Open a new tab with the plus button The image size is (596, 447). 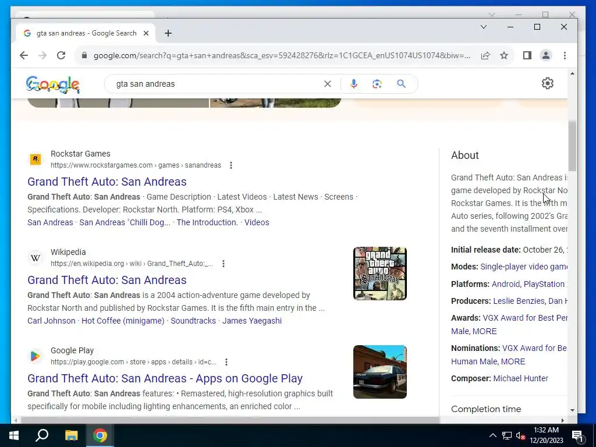click(168, 33)
